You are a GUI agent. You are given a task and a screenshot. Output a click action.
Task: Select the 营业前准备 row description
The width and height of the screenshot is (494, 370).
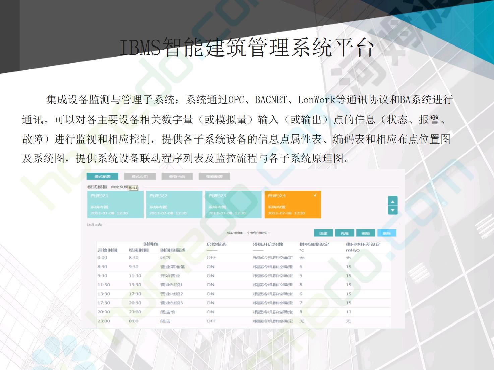pyautogui.click(x=173, y=267)
